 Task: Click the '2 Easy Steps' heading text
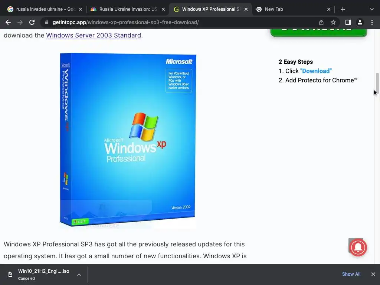click(x=296, y=62)
